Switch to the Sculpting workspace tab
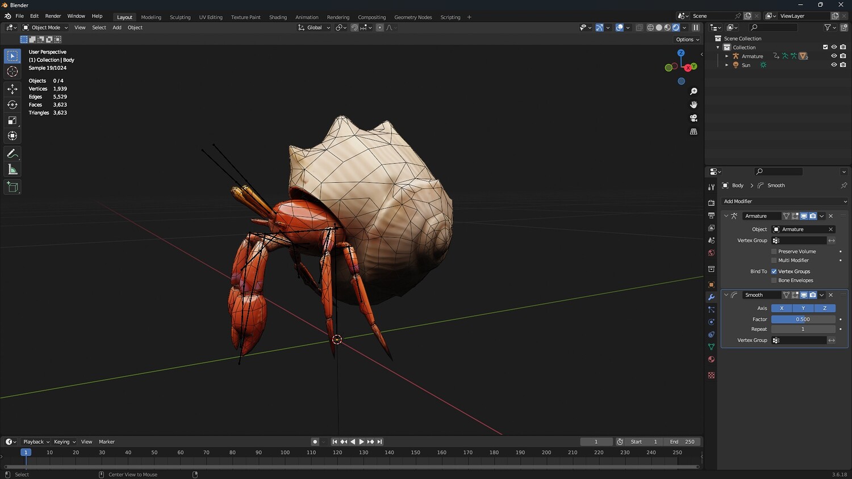 pyautogui.click(x=180, y=17)
